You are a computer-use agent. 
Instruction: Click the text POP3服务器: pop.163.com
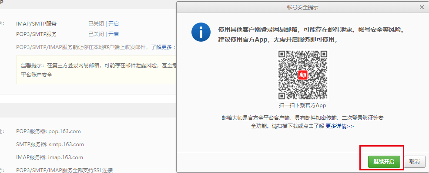click(48, 131)
